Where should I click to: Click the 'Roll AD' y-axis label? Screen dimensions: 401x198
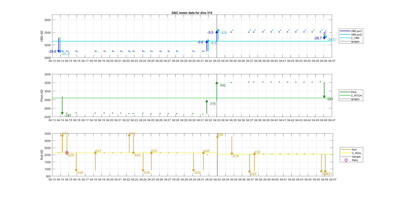point(42,155)
